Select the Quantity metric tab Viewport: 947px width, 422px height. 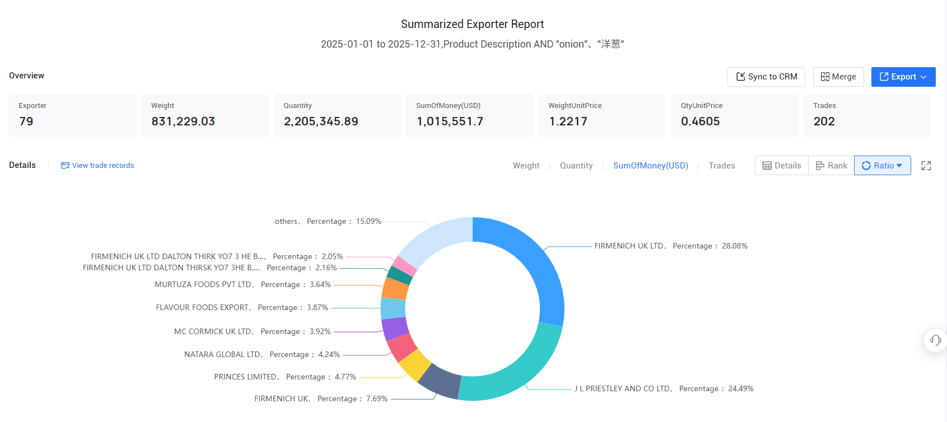576,166
